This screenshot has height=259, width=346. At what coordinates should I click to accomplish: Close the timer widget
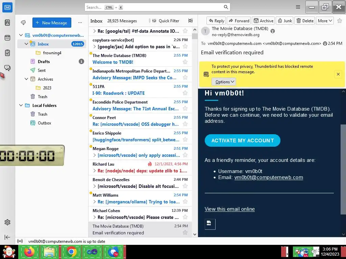(61, 148)
